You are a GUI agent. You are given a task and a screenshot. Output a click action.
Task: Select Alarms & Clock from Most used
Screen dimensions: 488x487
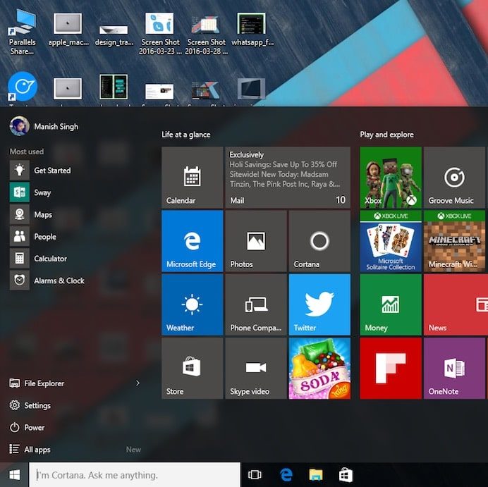(x=58, y=281)
